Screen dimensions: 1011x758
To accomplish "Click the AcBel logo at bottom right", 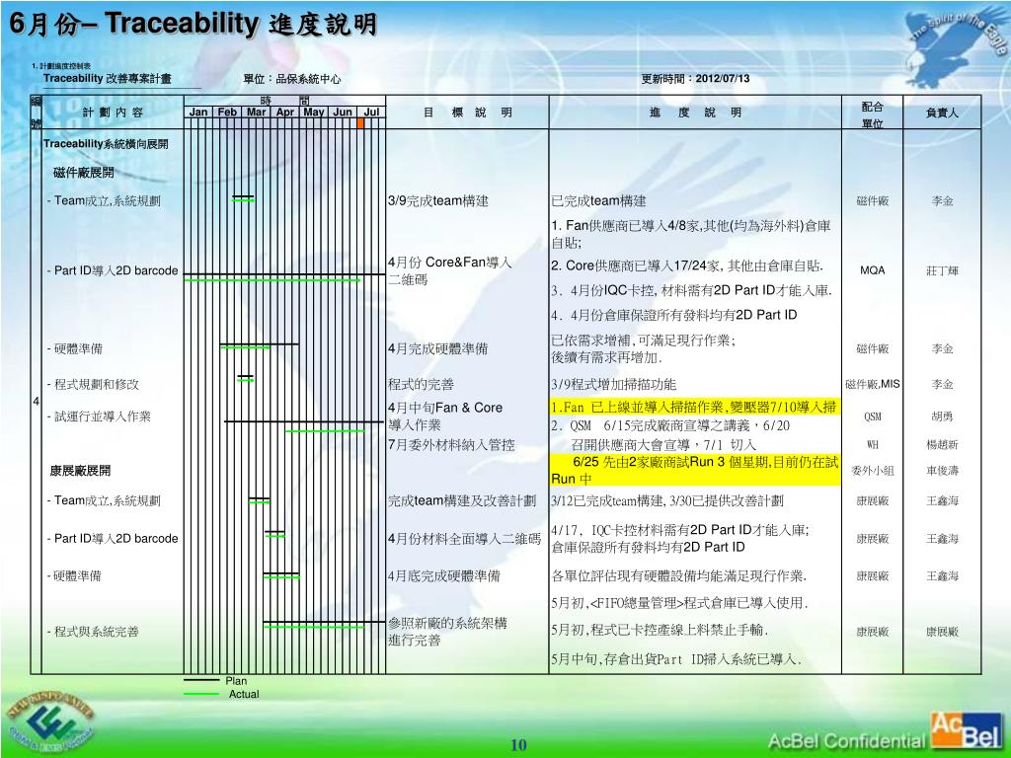I will point(968,732).
